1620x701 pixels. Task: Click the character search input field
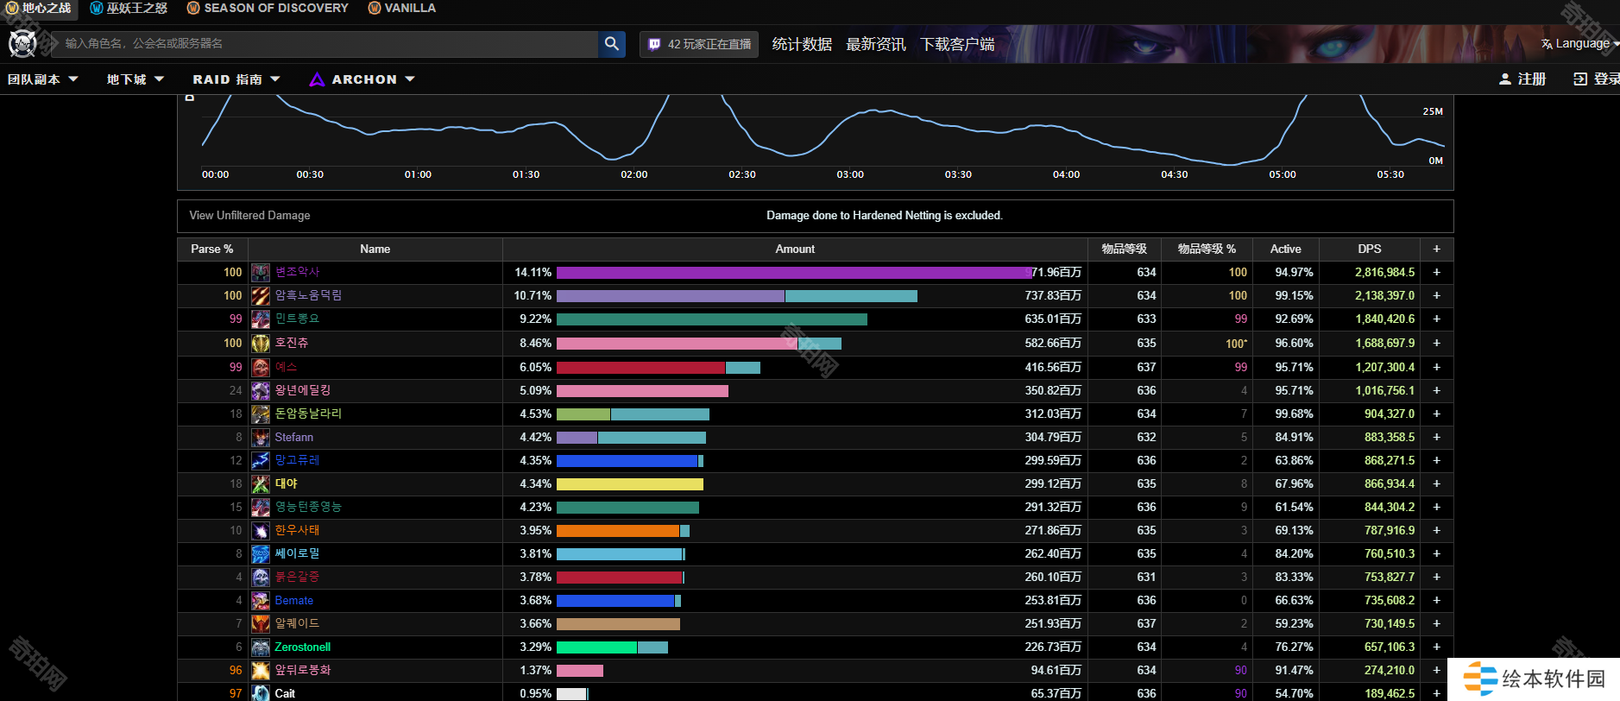click(x=328, y=44)
